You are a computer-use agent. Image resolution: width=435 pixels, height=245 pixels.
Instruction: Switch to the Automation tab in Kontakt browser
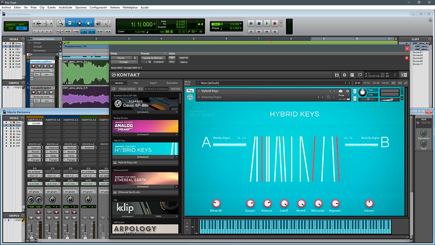[172, 83]
